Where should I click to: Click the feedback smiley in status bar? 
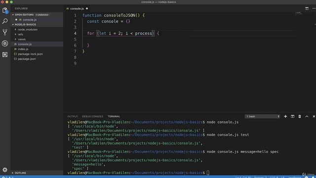pyautogui.click(x=307, y=177)
